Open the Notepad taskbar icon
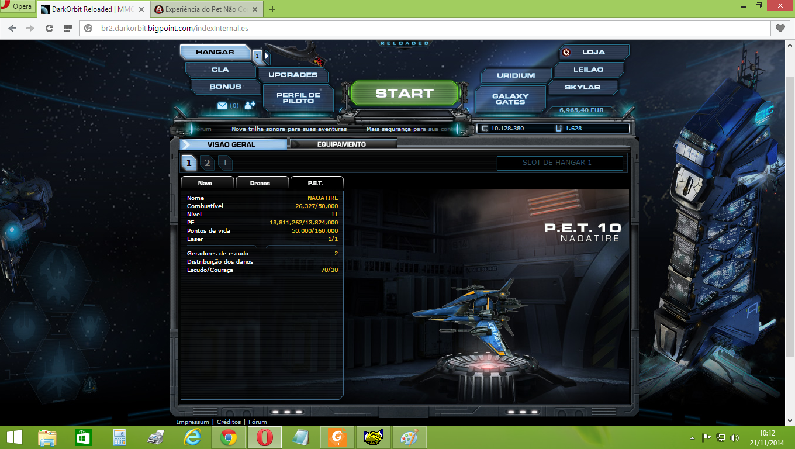Screen dimensions: 795x449 (301, 437)
